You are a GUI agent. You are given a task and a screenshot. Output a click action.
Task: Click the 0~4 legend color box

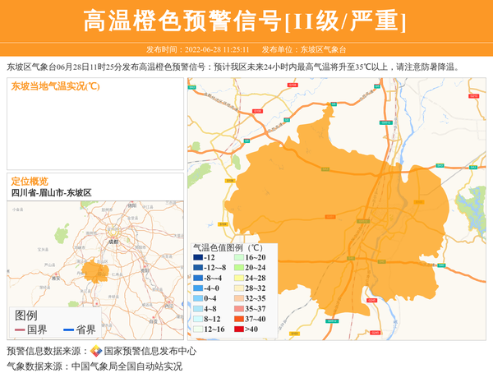[198, 298]
